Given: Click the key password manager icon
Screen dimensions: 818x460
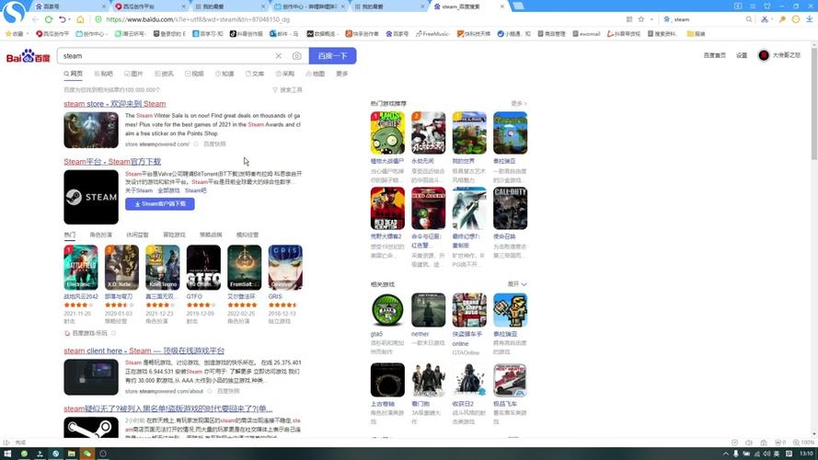Looking at the screenshot, I should coord(782,19).
